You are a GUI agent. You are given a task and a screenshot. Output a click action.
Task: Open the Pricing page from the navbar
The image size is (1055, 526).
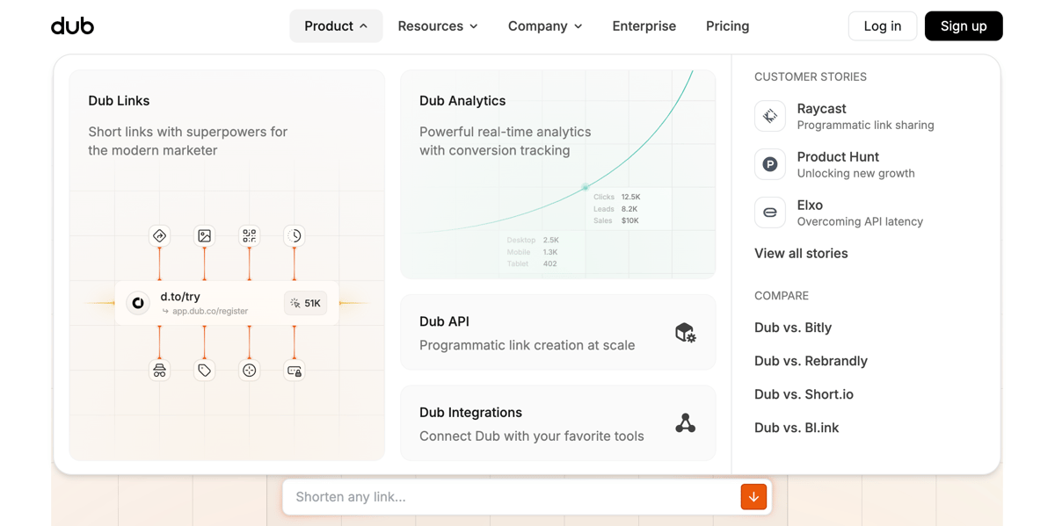(x=727, y=25)
